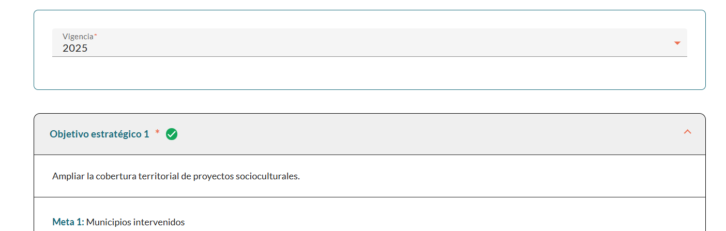
Task: Click the gray Objetivo estratégico 1 header bar
Action: (414, 134)
